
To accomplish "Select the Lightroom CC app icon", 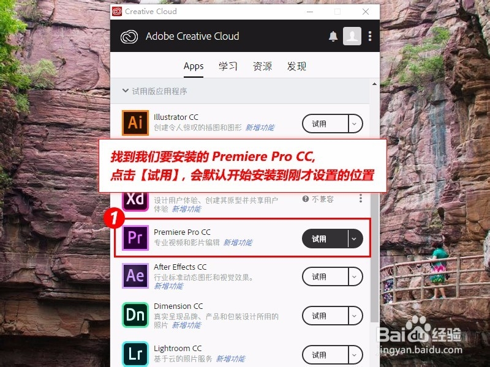I will tap(135, 354).
